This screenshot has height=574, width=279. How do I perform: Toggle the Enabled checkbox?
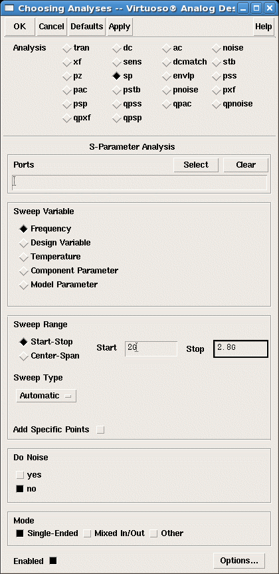click(x=53, y=561)
